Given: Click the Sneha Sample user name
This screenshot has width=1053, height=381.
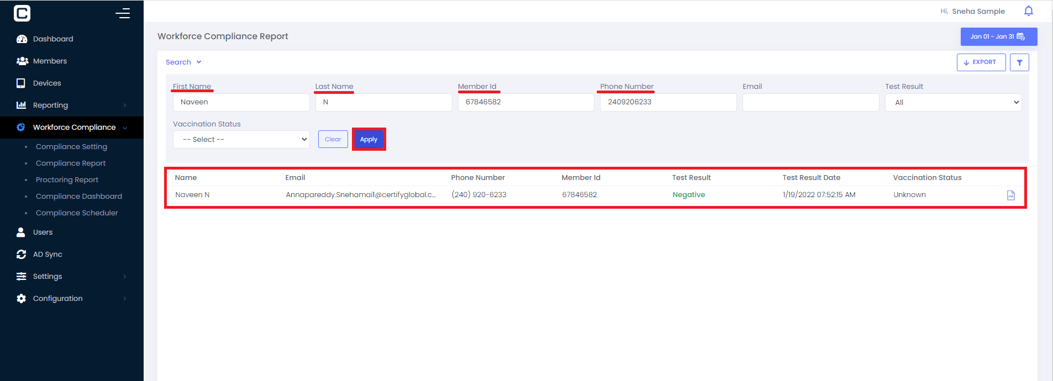Looking at the screenshot, I should (x=978, y=11).
